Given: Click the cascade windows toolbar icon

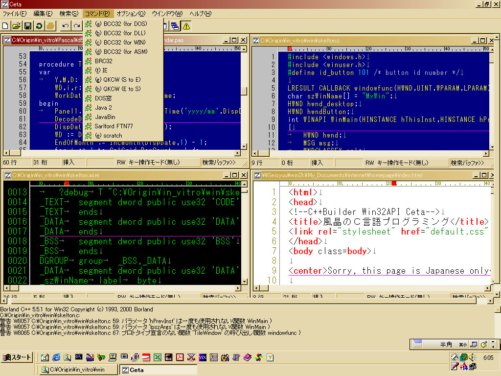Looking at the screenshot, I should tap(175, 25).
